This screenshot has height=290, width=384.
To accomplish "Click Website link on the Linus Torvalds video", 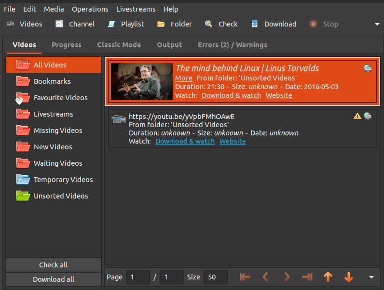I will click(x=279, y=95).
